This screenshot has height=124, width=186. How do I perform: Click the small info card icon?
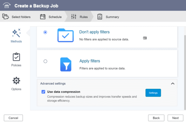pos(145,38)
